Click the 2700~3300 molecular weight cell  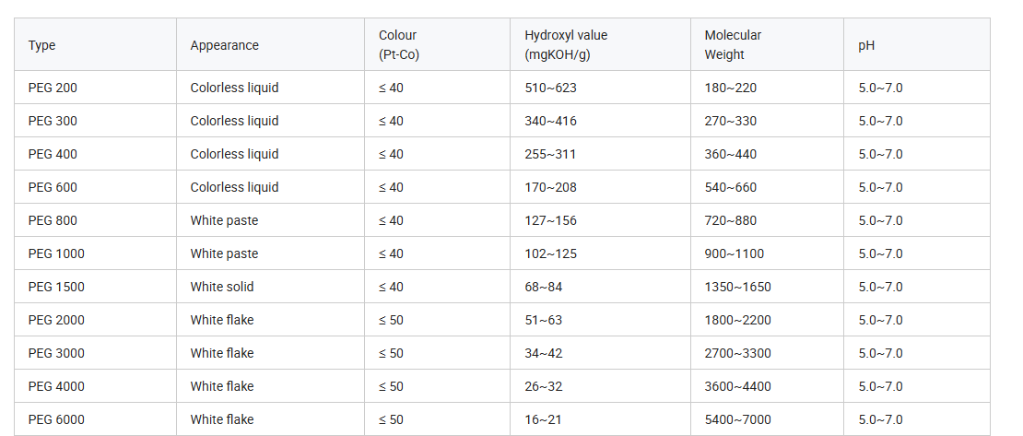tap(738, 353)
